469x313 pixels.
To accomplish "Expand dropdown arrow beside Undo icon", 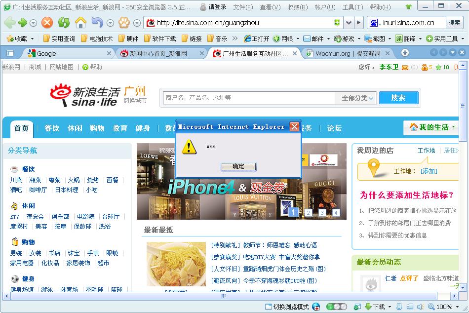I will point(111,23).
